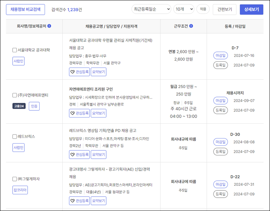Click the info icon next to 회사명/정보제공처
Screen dimensions: 270x211
click(49, 26)
